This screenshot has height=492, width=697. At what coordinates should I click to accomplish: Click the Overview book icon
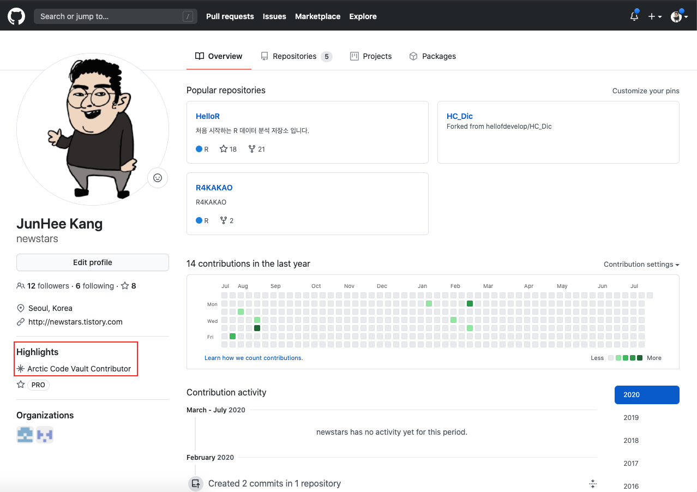pyautogui.click(x=200, y=56)
